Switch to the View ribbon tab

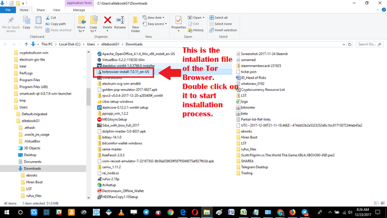pyautogui.click(x=56, y=10)
